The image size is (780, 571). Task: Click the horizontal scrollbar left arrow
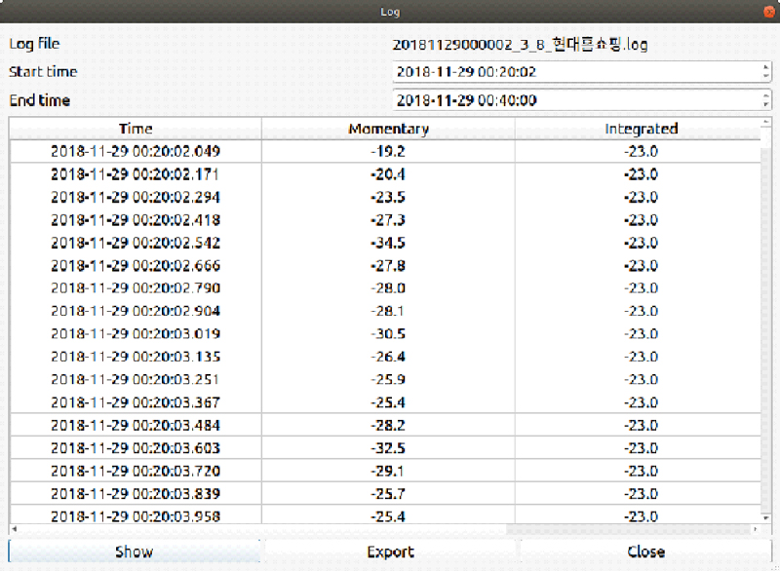tap(14, 529)
